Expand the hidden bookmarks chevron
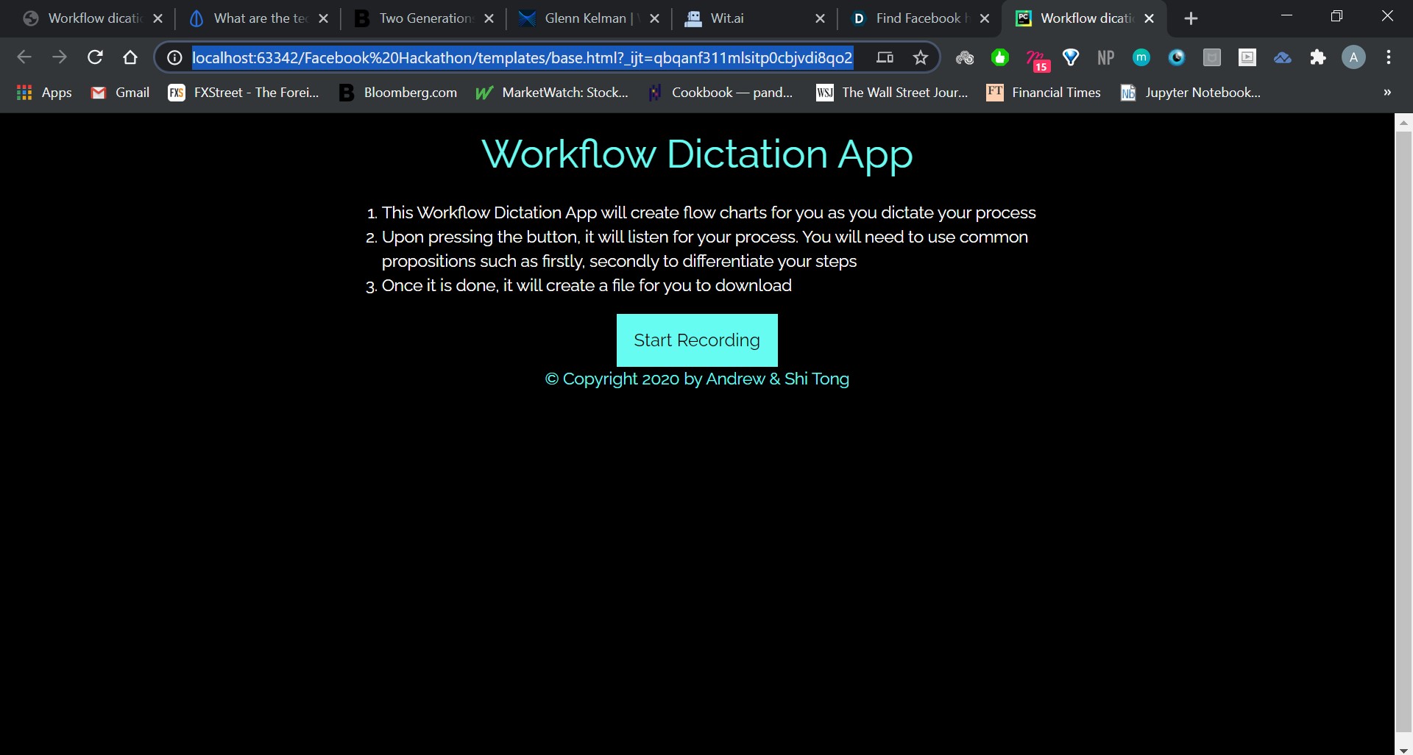 pyautogui.click(x=1387, y=93)
